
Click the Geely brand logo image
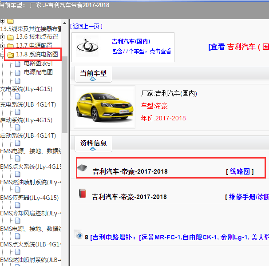tap(87, 46)
